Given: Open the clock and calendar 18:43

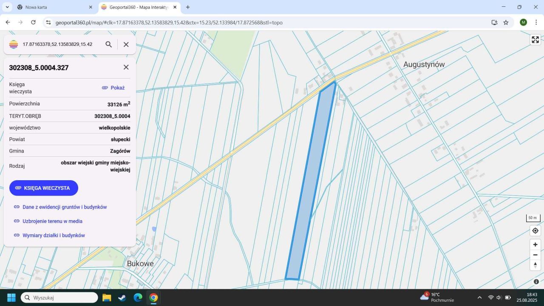Looking at the screenshot, I should 527,297.
